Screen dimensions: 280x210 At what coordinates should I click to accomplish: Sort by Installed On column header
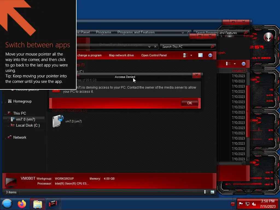[238, 71]
